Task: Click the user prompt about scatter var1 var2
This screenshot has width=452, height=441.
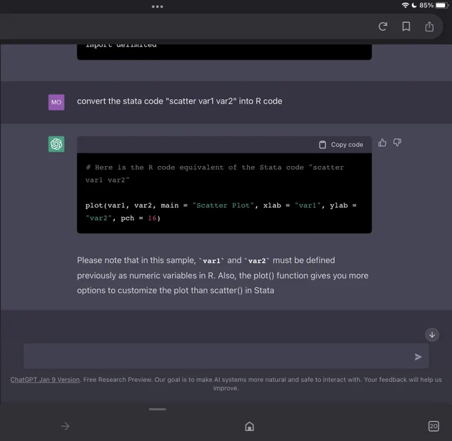Action: (x=179, y=101)
